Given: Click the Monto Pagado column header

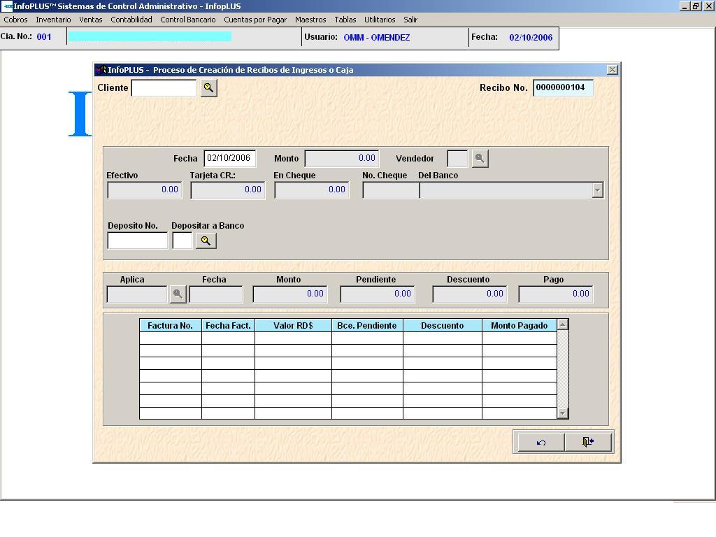Looking at the screenshot, I should [520, 325].
